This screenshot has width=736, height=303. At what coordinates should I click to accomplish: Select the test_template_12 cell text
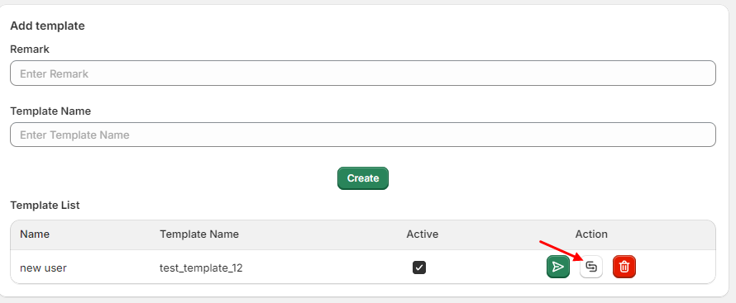click(201, 267)
